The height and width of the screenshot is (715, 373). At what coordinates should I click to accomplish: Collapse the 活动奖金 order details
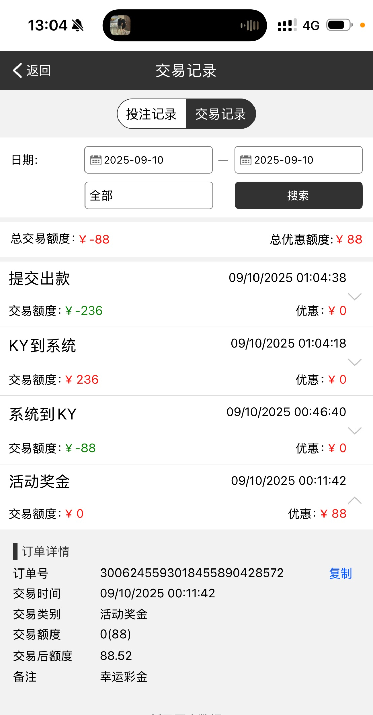354,500
